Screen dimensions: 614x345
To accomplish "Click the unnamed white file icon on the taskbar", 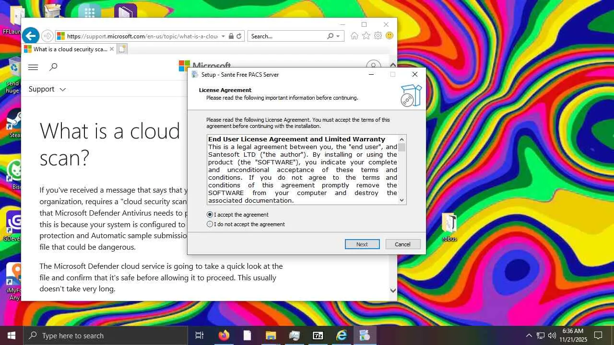I will [247, 335].
